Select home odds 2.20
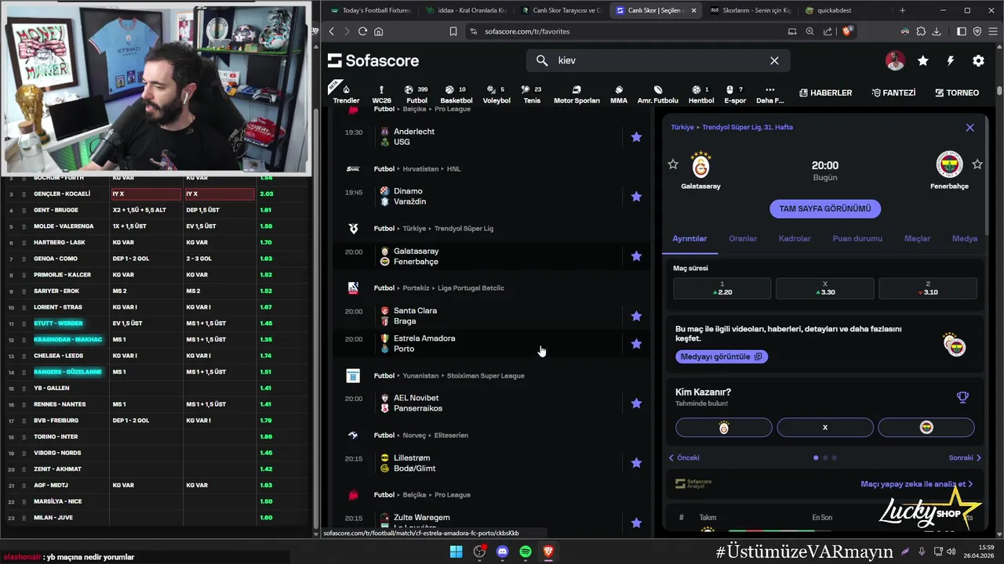 coord(722,288)
